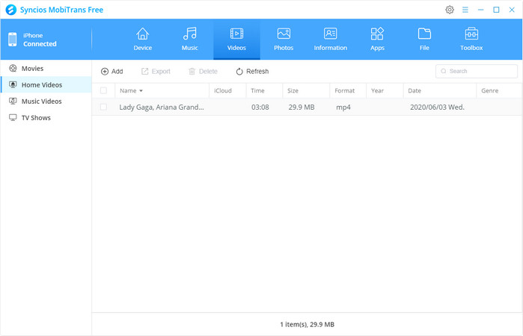Select the 'Lady Gaga, Ariana Grand...' video name
Image resolution: width=523 pixels, height=336 pixels.
162,108
